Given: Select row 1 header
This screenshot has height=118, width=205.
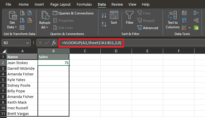Looking at the screenshot, I should (3, 57).
